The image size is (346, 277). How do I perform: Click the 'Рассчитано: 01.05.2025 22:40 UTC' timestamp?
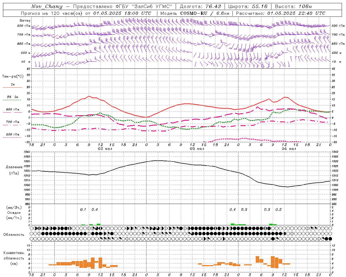coord(281,13)
